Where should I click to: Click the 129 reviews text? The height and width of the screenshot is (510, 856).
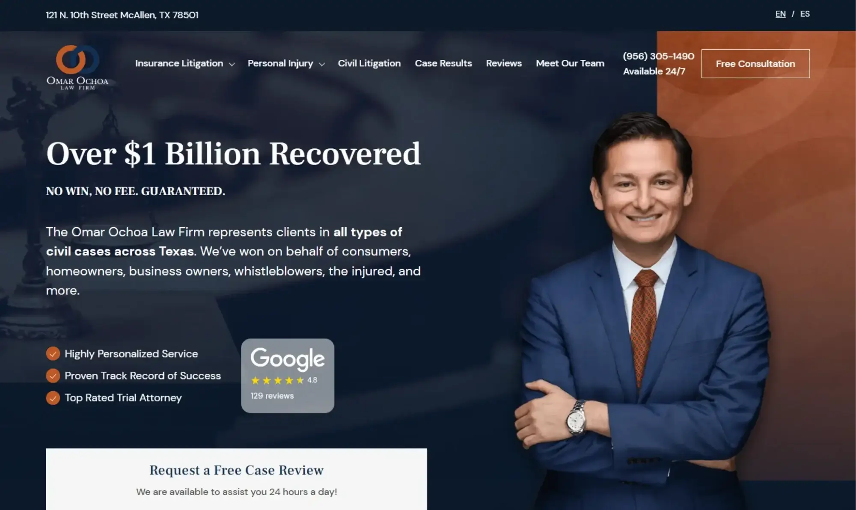[x=272, y=396]
